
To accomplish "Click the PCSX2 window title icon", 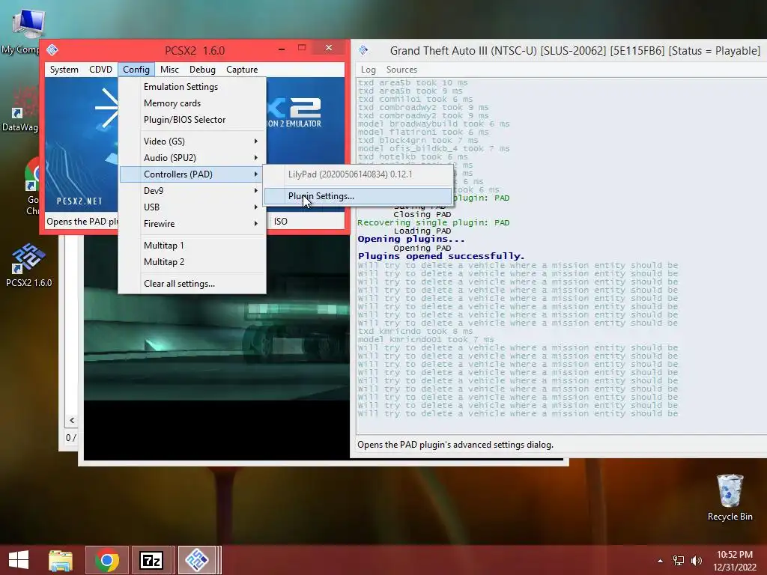I will click(52, 50).
